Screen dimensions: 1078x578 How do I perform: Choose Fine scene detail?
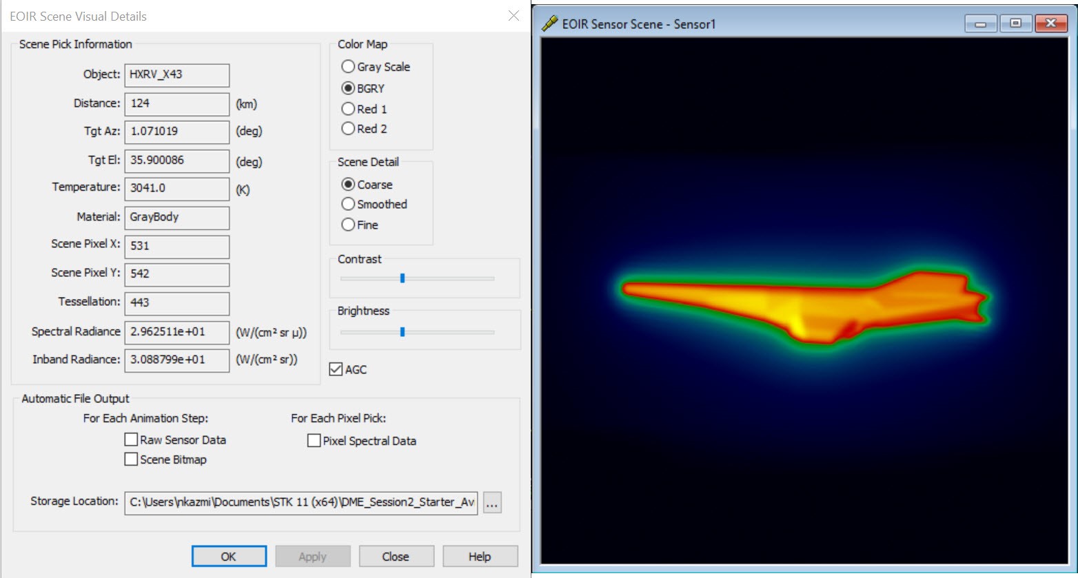(349, 225)
